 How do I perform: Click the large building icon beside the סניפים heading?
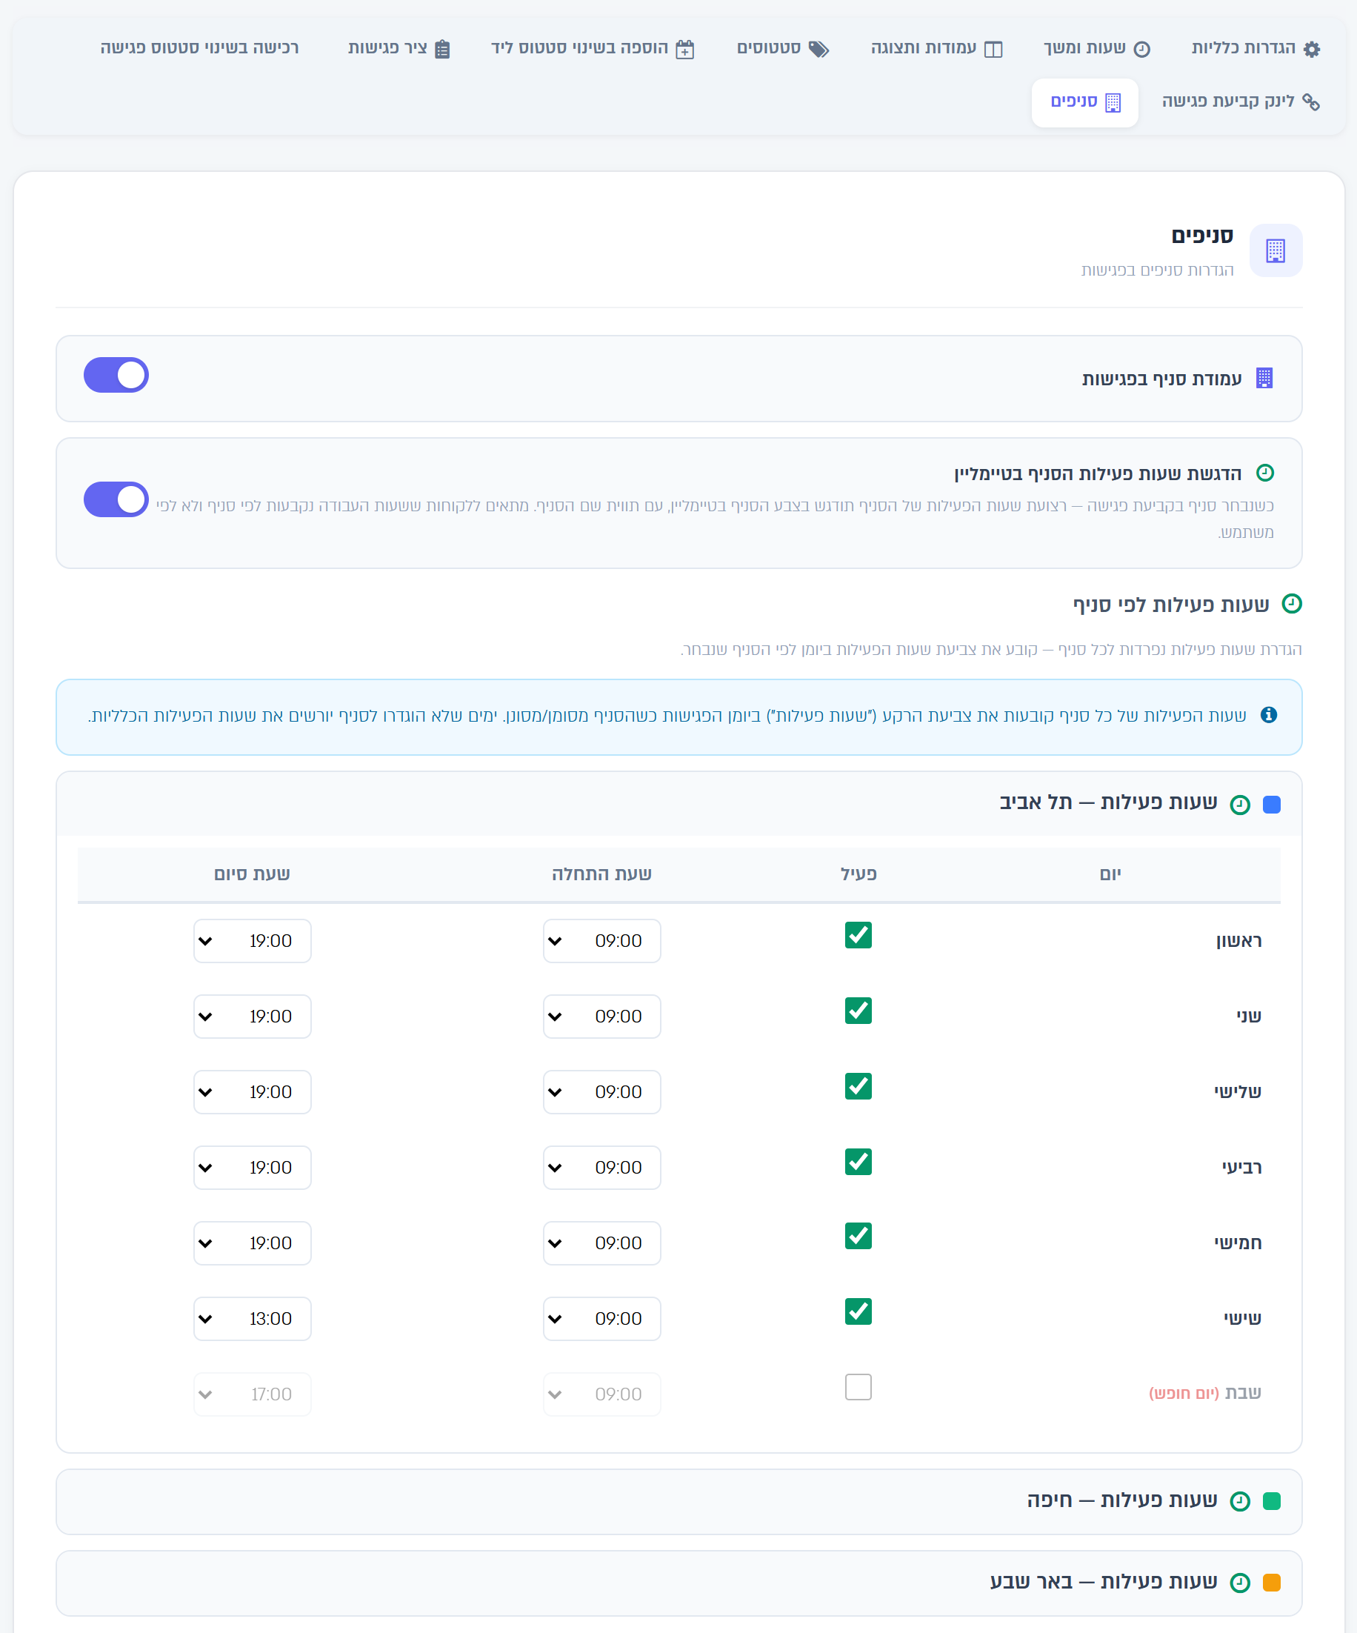pos(1276,250)
